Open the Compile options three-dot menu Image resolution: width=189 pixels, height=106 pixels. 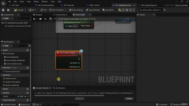pos(25,10)
